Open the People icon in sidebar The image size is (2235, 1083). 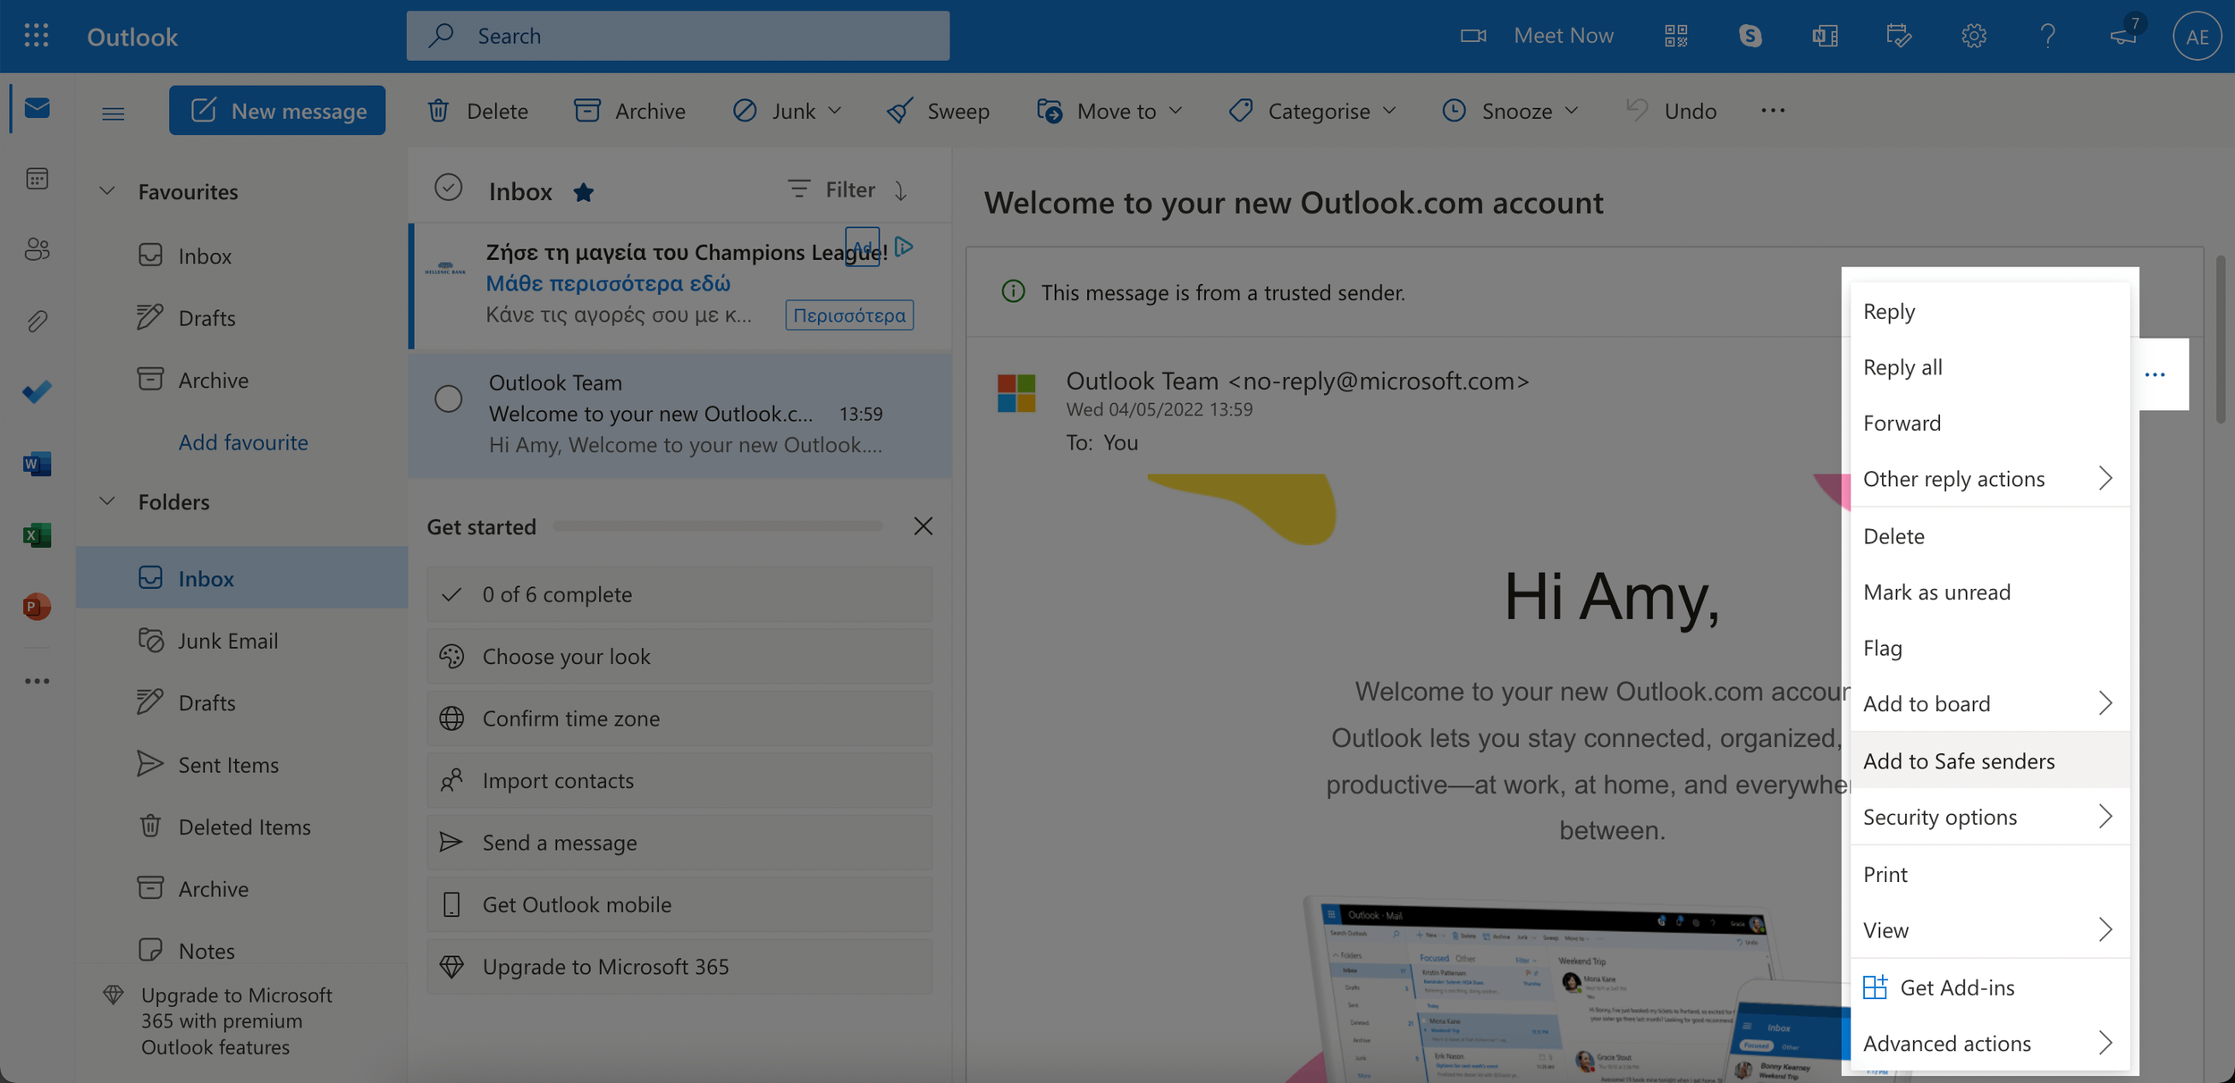[37, 249]
